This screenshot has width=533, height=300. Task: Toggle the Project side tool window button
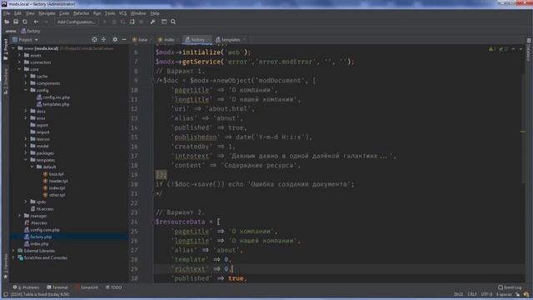click(x=6, y=49)
